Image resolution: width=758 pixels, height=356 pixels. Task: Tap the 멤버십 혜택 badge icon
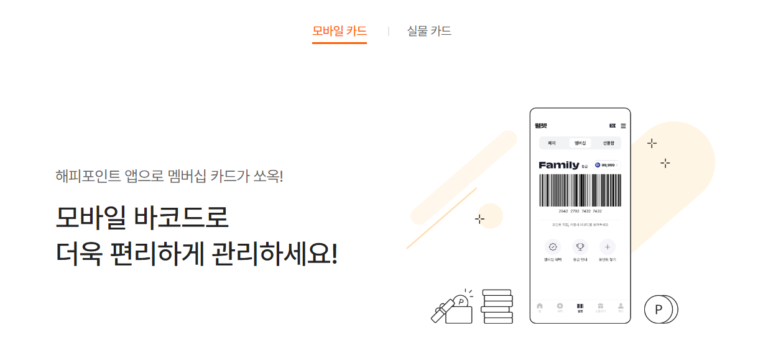pos(552,247)
